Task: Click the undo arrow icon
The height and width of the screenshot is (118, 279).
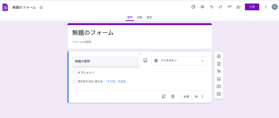Action: click(211, 7)
